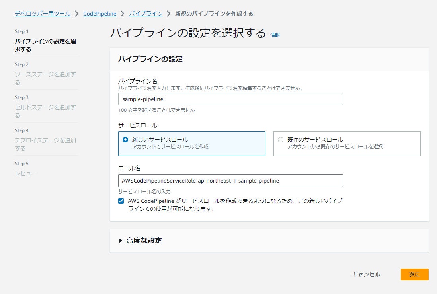This screenshot has width=437, height=294.
Task: Select Step 1 パイプラインの設定を選択する
Action: tap(45, 45)
